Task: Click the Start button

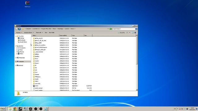Action: point(3,109)
